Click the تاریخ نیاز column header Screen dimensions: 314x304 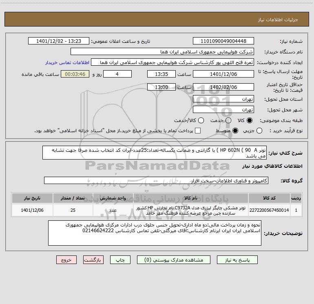pyautogui.click(x=32, y=198)
